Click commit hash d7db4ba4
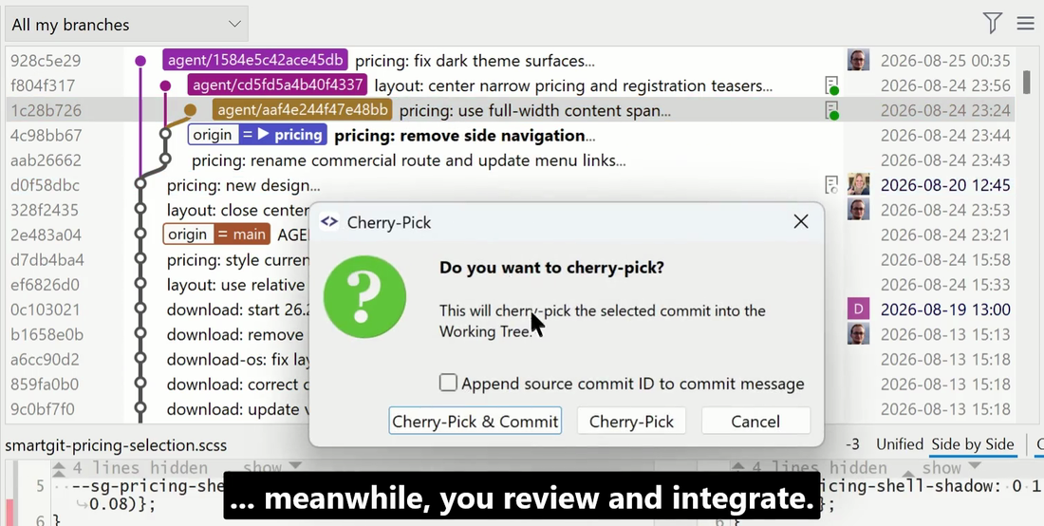This screenshot has height=526, width=1044. [47, 259]
